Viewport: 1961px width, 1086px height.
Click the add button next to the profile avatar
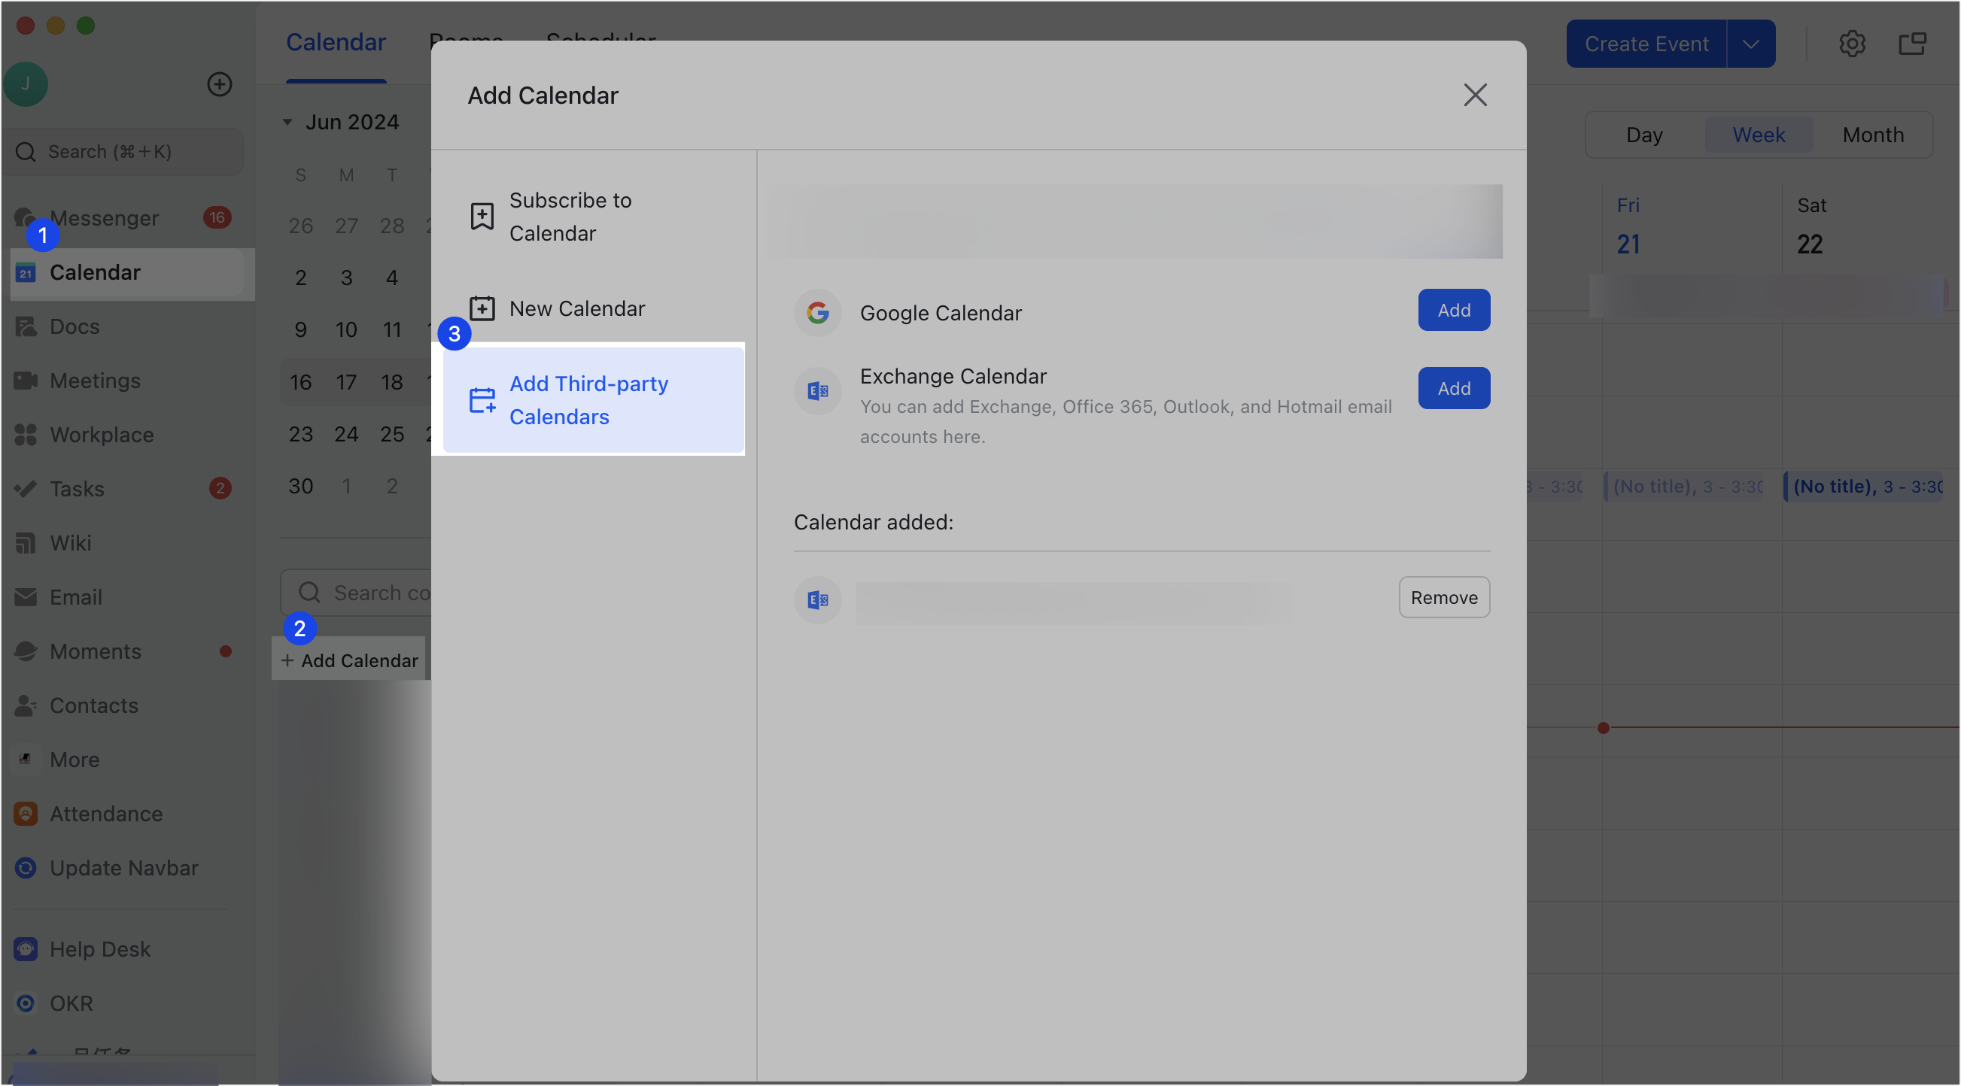click(219, 83)
